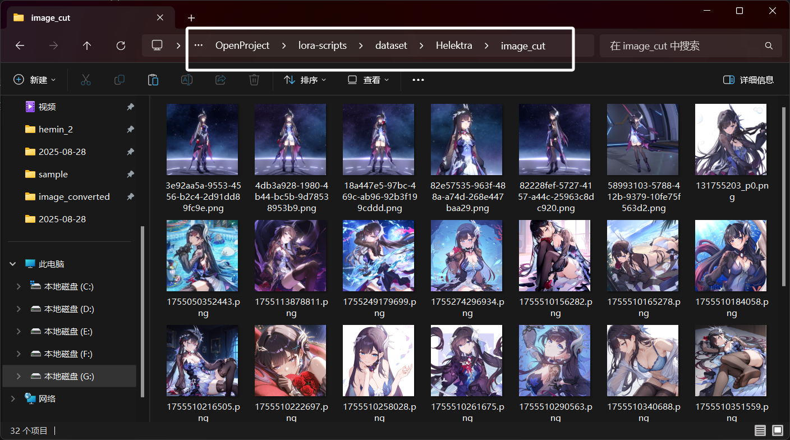The width and height of the screenshot is (790, 440).
Task: Select thumbnail 1755050352443.png
Action: [x=202, y=255]
